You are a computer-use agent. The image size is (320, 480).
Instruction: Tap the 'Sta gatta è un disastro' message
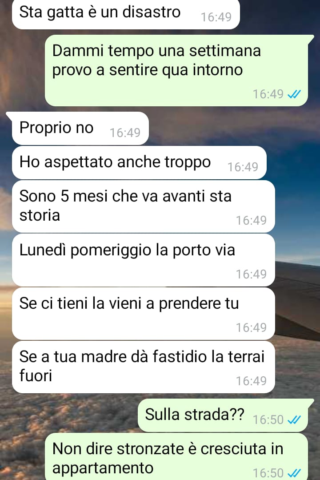pyautogui.click(x=126, y=14)
